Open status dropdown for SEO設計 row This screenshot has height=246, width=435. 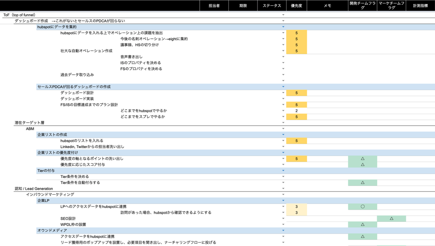283,219
